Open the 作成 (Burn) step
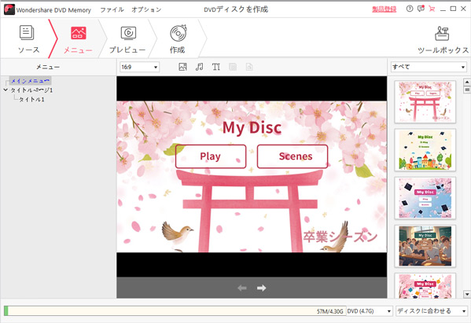Screen dimensions: 471x323 [x=178, y=39]
